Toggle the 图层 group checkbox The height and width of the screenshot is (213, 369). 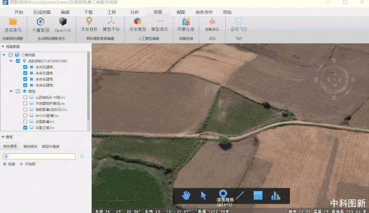pyautogui.click(x=18, y=92)
